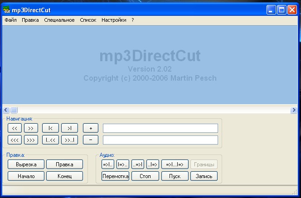Click the >>> fast forward navigation button
The image size is (301, 198).
point(31,140)
